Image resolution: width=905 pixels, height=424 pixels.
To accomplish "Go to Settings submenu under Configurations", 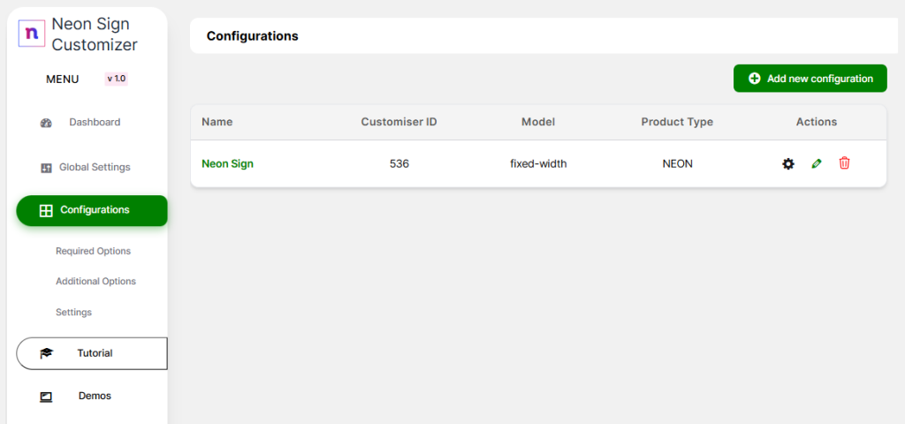I will pyautogui.click(x=73, y=312).
